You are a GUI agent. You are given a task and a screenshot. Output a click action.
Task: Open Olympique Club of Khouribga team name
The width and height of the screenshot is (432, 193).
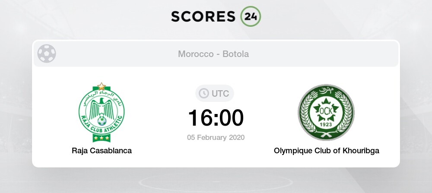coord(327,151)
